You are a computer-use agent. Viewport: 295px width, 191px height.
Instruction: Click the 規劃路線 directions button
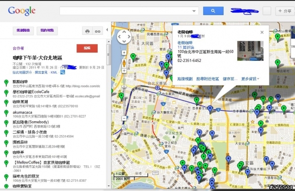pos(23,31)
